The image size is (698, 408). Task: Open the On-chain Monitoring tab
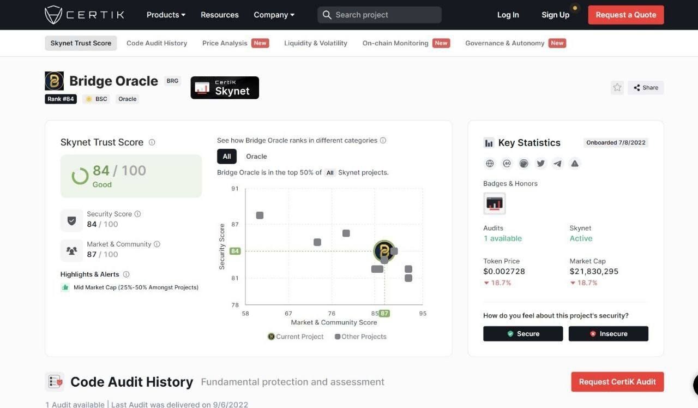click(x=406, y=43)
